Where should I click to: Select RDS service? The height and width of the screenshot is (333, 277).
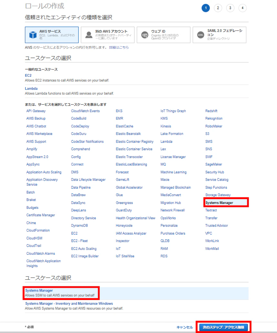pyautogui.click(x=164, y=256)
